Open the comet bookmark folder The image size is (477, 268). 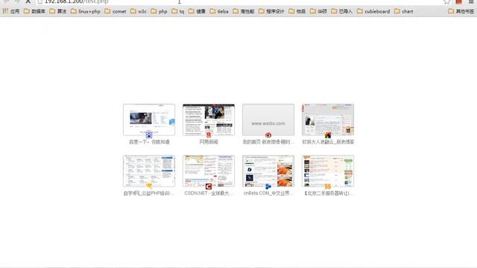click(x=116, y=11)
